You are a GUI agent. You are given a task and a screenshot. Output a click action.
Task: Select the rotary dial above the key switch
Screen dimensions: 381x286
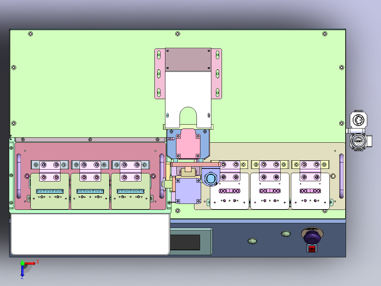[358, 120]
